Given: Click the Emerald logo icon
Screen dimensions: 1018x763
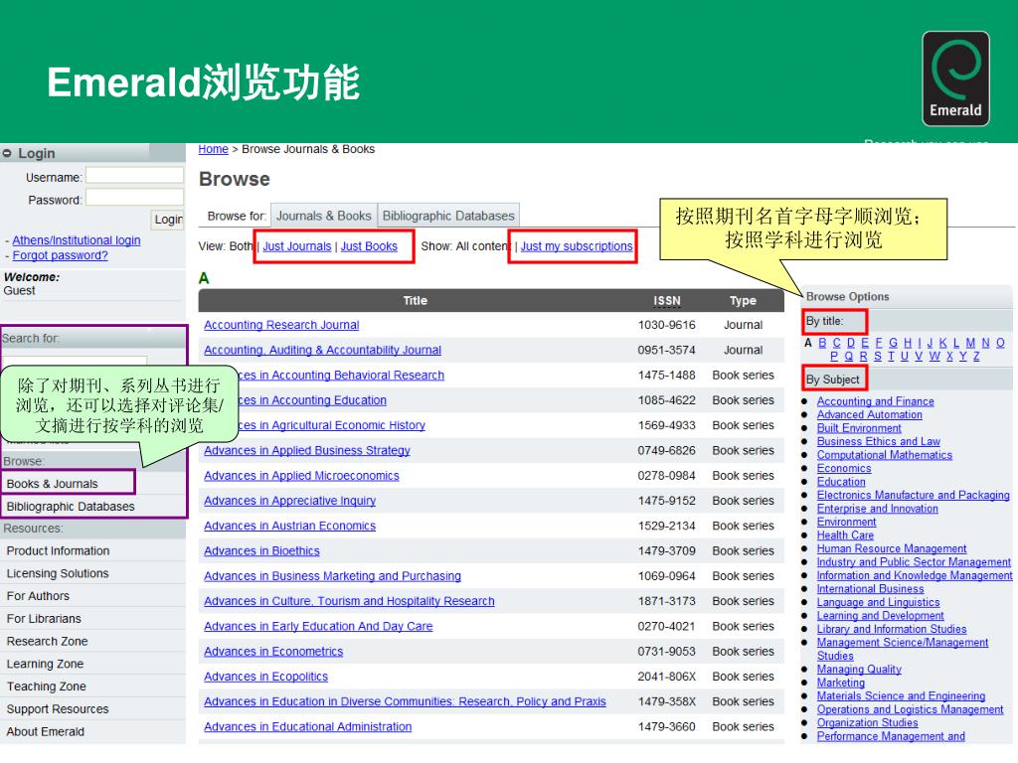Looking at the screenshot, I should [x=955, y=77].
